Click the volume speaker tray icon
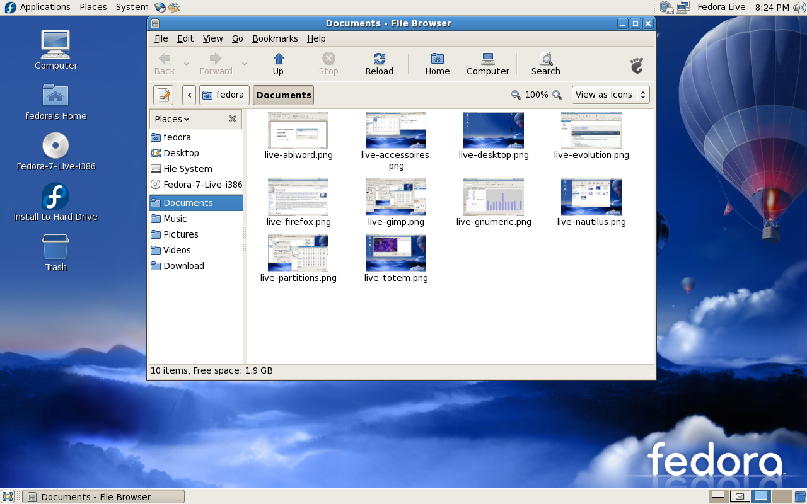Image resolution: width=807 pixels, height=504 pixels. coord(799,7)
